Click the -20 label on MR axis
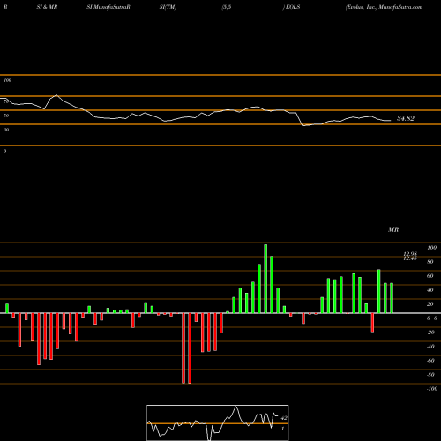Screen dimensions: 441x441 (x=430, y=333)
